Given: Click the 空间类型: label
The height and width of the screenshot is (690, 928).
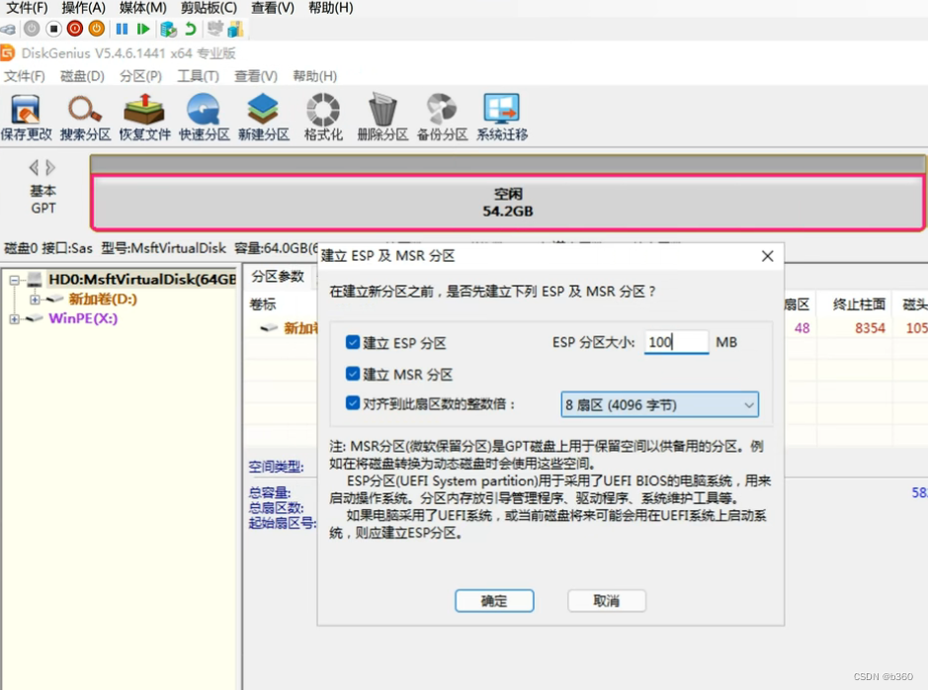Looking at the screenshot, I should (276, 467).
